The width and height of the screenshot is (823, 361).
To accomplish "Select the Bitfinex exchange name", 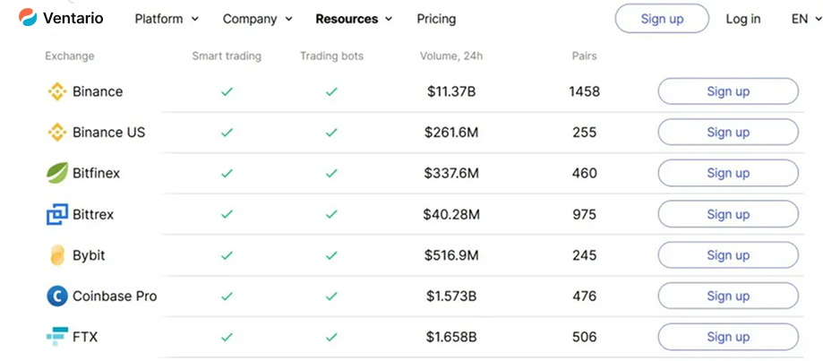I will pyautogui.click(x=96, y=173).
